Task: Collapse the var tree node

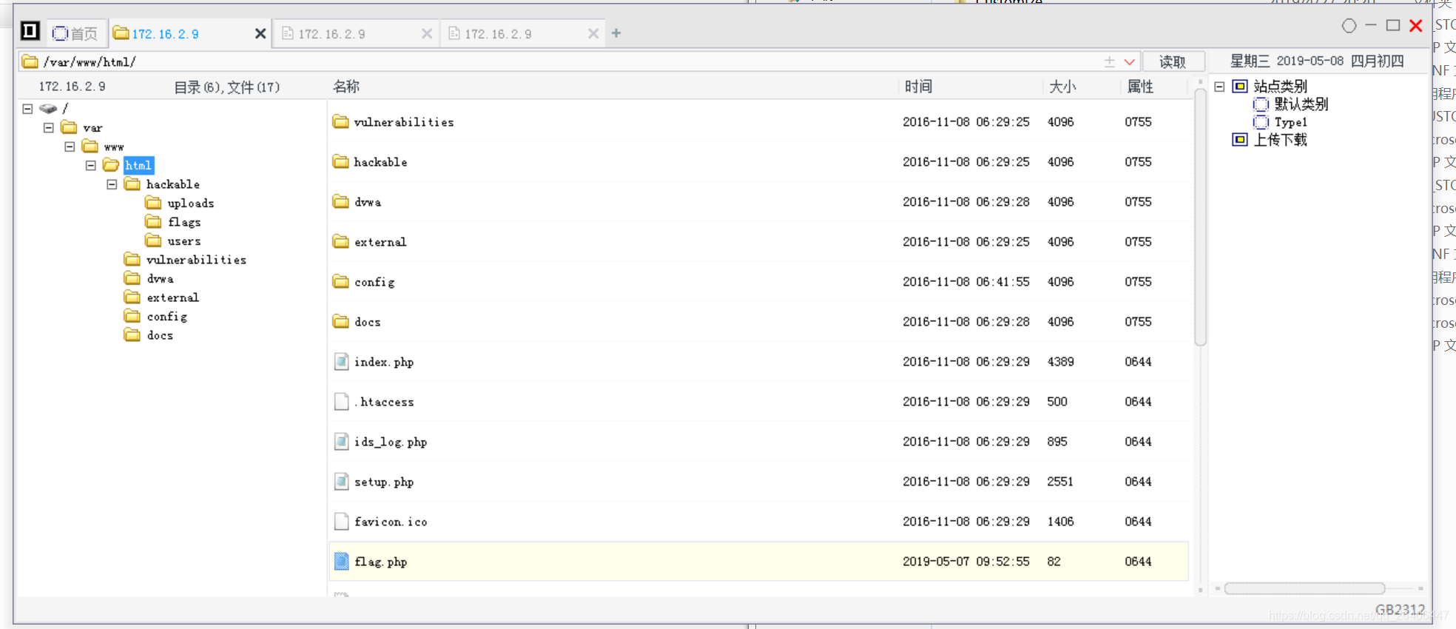Action: (x=49, y=128)
